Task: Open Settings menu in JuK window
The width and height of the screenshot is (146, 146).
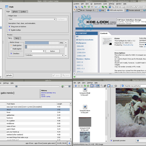Action: click(x=6, y=83)
